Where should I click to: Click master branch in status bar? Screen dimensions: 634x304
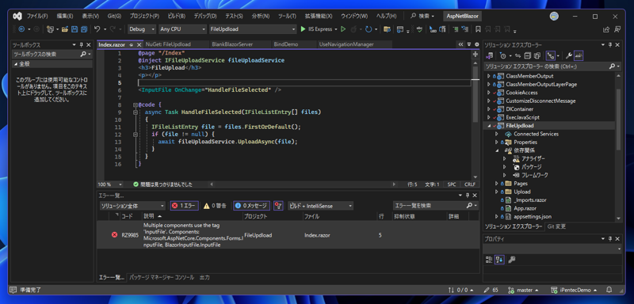[524, 290]
